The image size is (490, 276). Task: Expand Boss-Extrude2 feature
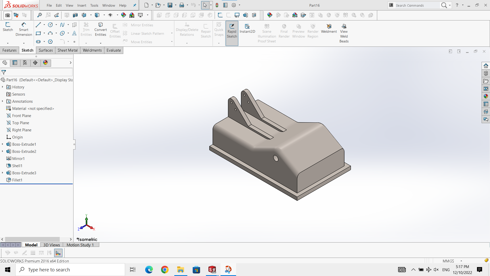pyautogui.click(x=3, y=152)
